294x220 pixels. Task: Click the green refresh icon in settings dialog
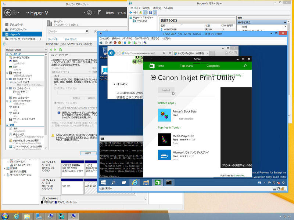(x=60, y=50)
